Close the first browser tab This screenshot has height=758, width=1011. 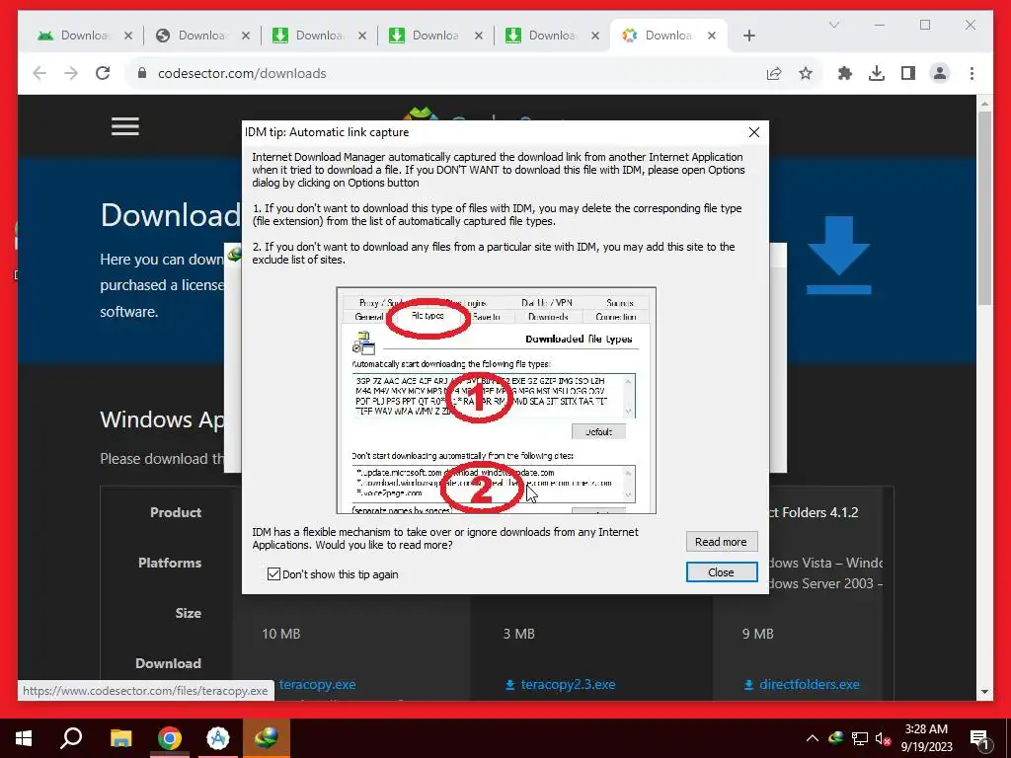pos(128,37)
